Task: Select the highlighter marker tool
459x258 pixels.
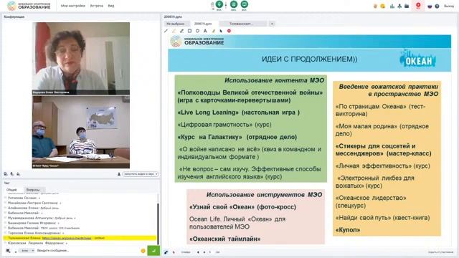Action: pos(174,31)
